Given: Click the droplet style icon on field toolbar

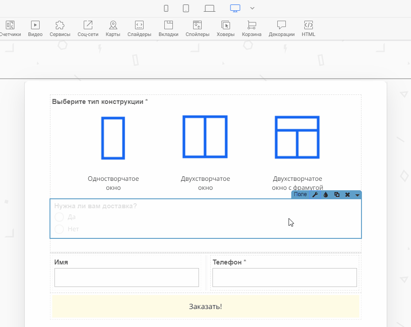Looking at the screenshot, I should (x=326, y=195).
